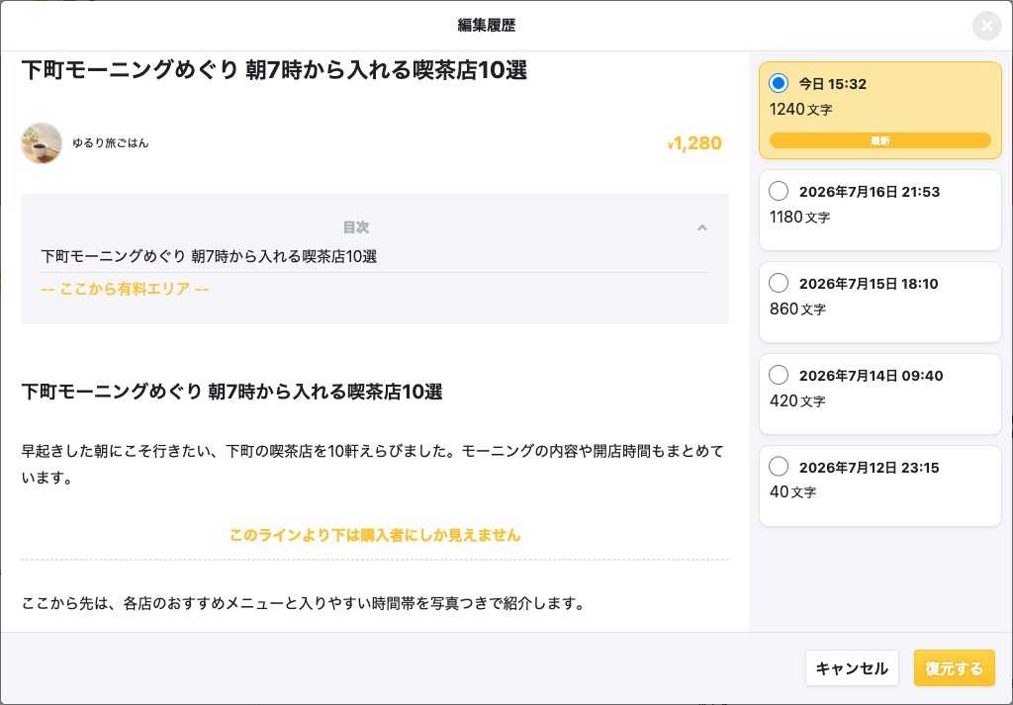The height and width of the screenshot is (705, 1013).
Task: Select the 2026年7月12日 23:15 version radio button
Action: point(779,467)
